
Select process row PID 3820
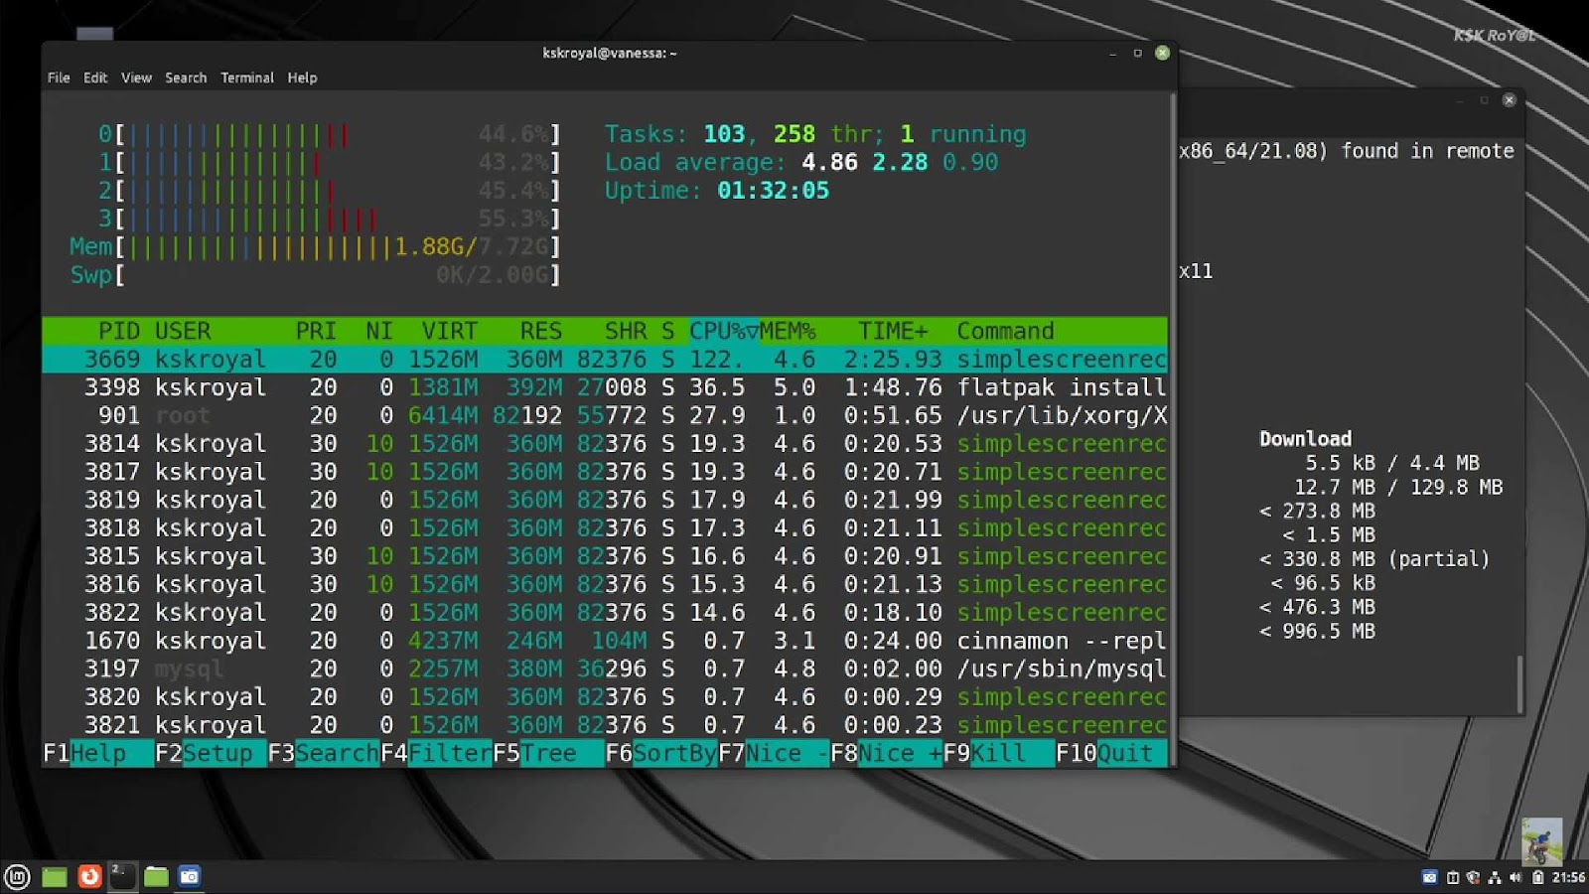coord(605,696)
